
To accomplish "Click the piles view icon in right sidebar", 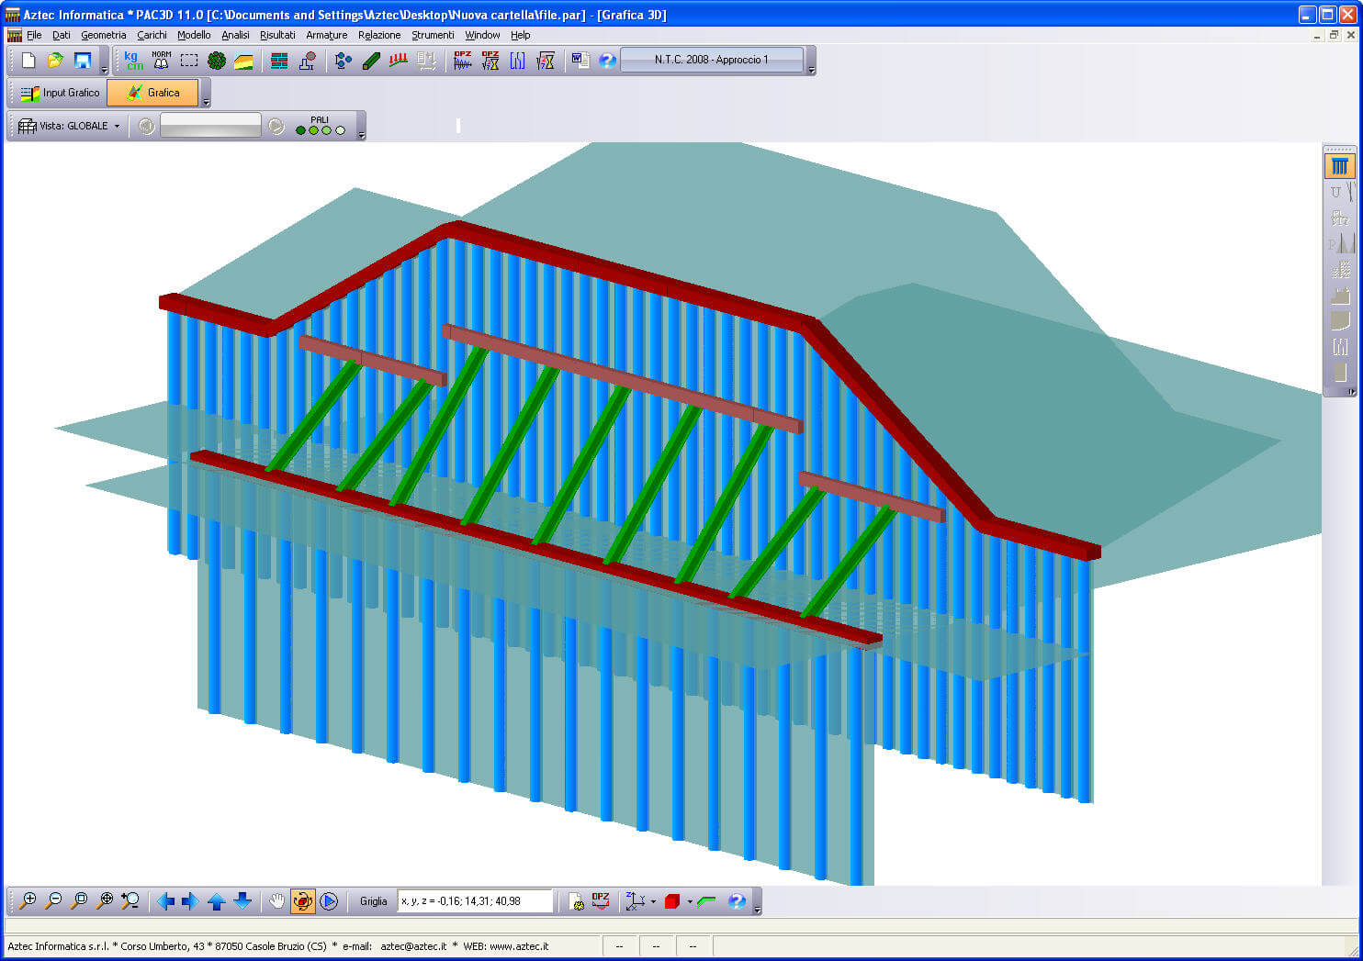I will [x=1340, y=166].
